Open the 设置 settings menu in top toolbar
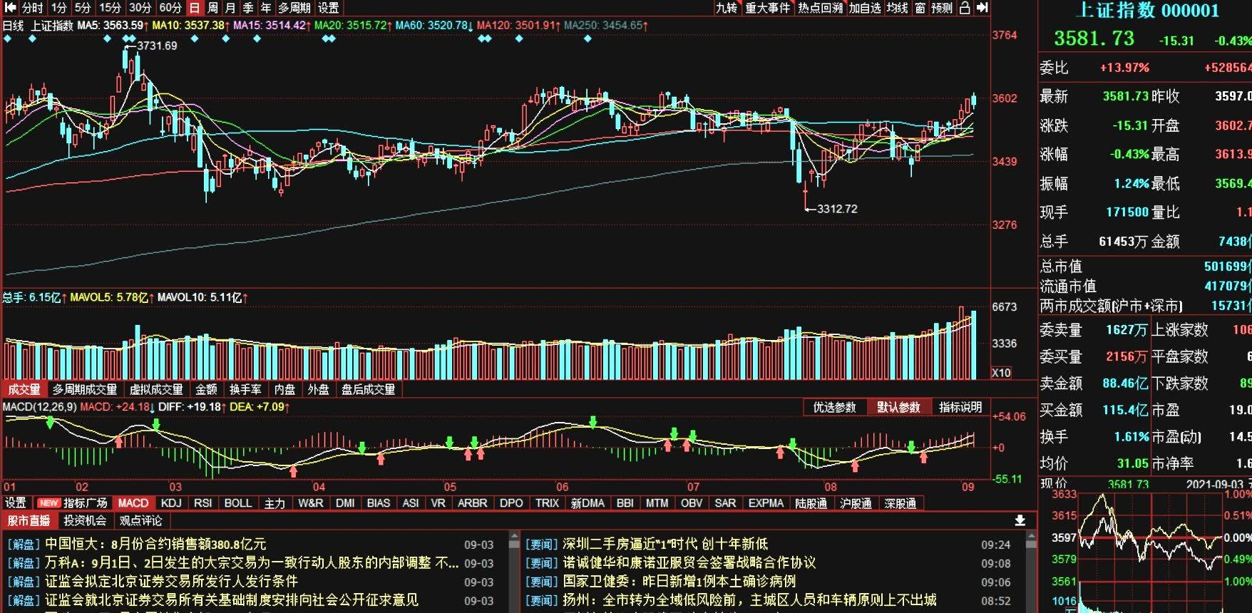This screenshot has height=613, width=1252. click(x=329, y=8)
